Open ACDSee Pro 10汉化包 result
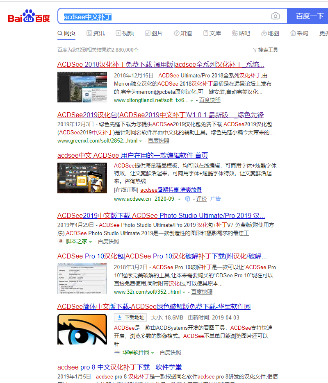 pyautogui.click(x=162, y=256)
